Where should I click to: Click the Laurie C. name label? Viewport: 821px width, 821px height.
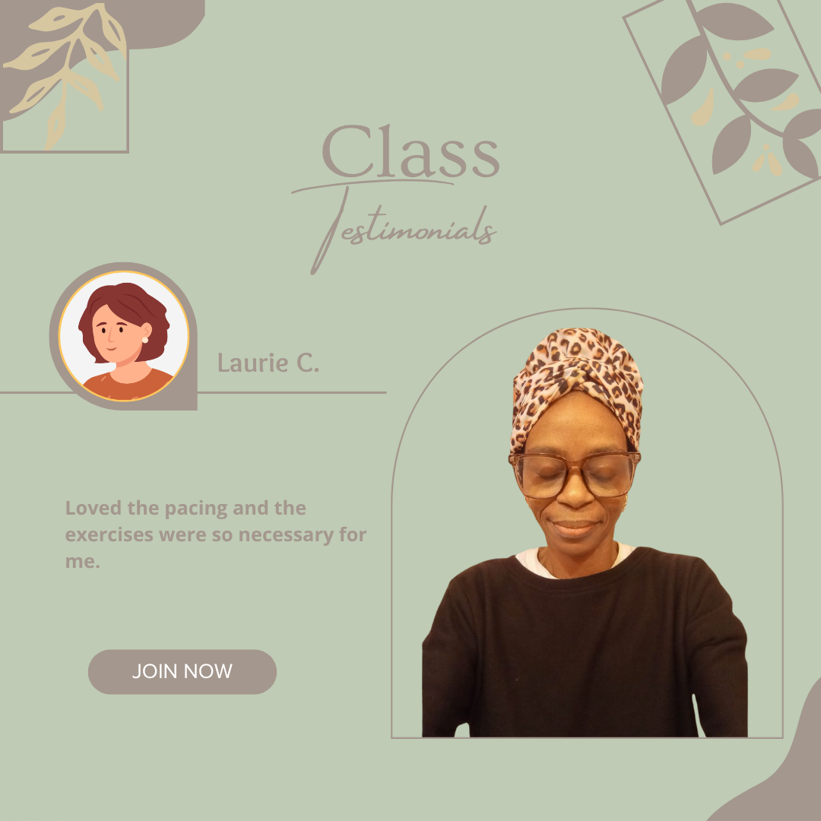(268, 363)
